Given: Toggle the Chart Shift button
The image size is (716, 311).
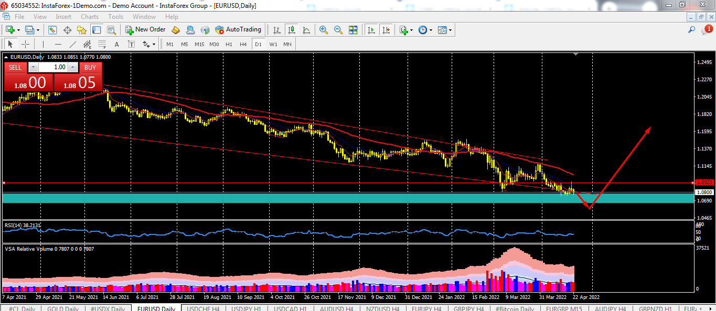Looking at the screenshot, I should coord(386,30).
